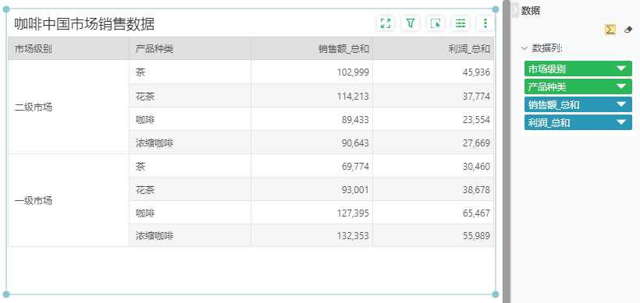
Task: Select the 产品种类 green field pill
Action: [x=578, y=86]
